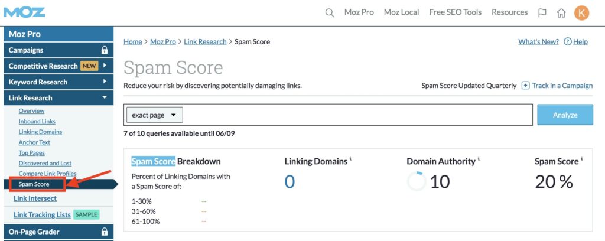Click the 31-60% breakdown row
Image resolution: width=605 pixels, height=241 pixels.
click(169, 211)
